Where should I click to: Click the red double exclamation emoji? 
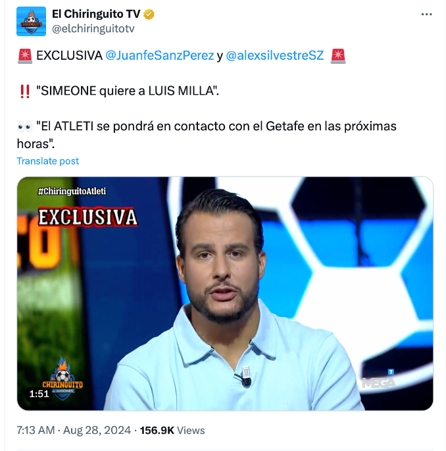pos(25,91)
